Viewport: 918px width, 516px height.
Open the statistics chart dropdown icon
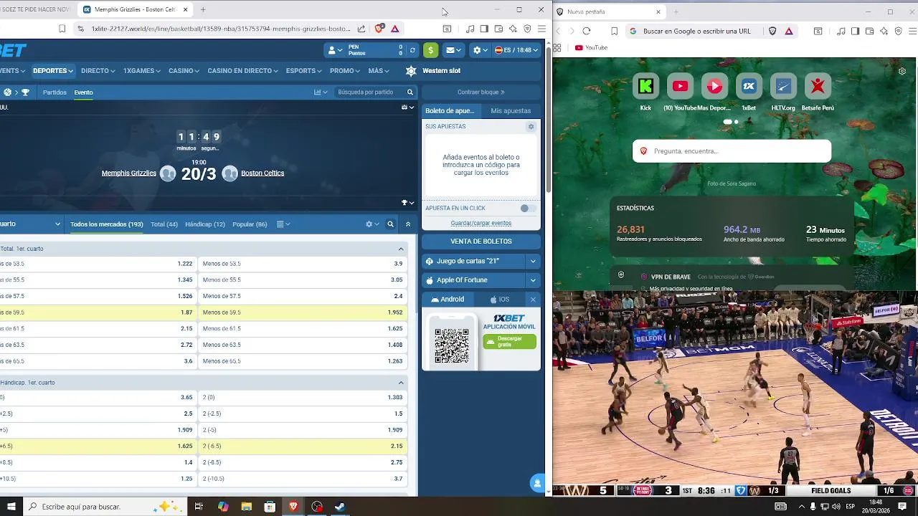click(x=321, y=92)
